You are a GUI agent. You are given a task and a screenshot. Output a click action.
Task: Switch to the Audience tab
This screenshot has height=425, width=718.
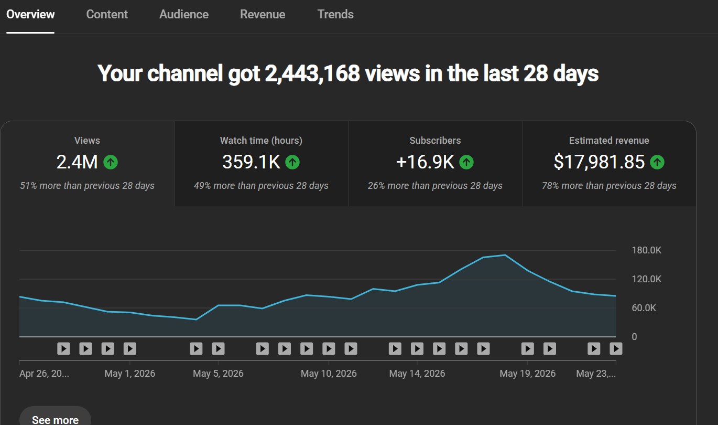click(184, 14)
